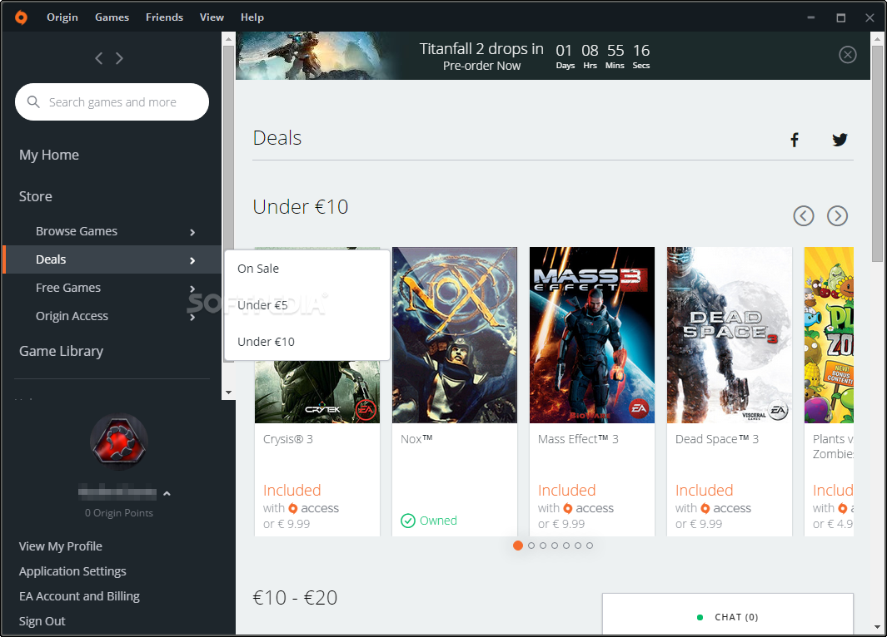This screenshot has width=887, height=637.
Task: Select the third carousel page dot
Action: click(543, 546)
